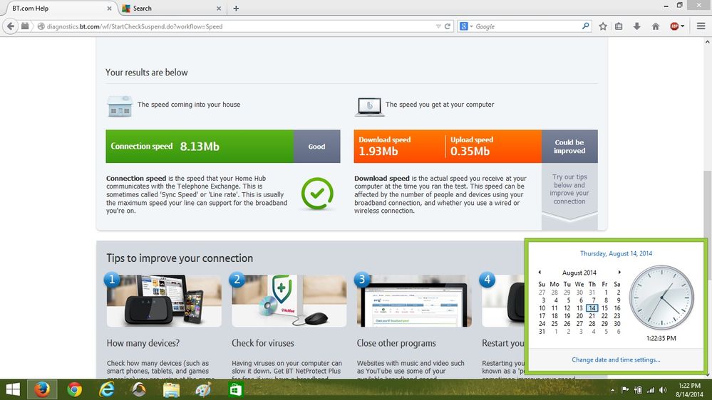Viewport: 712px width, 400px height.
Task: Go to the Firefox home page icon
Action: coord(655,26)
